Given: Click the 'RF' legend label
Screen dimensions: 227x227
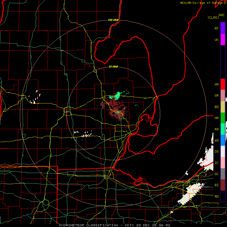Looking at the screenshot, I should (216, 28).
